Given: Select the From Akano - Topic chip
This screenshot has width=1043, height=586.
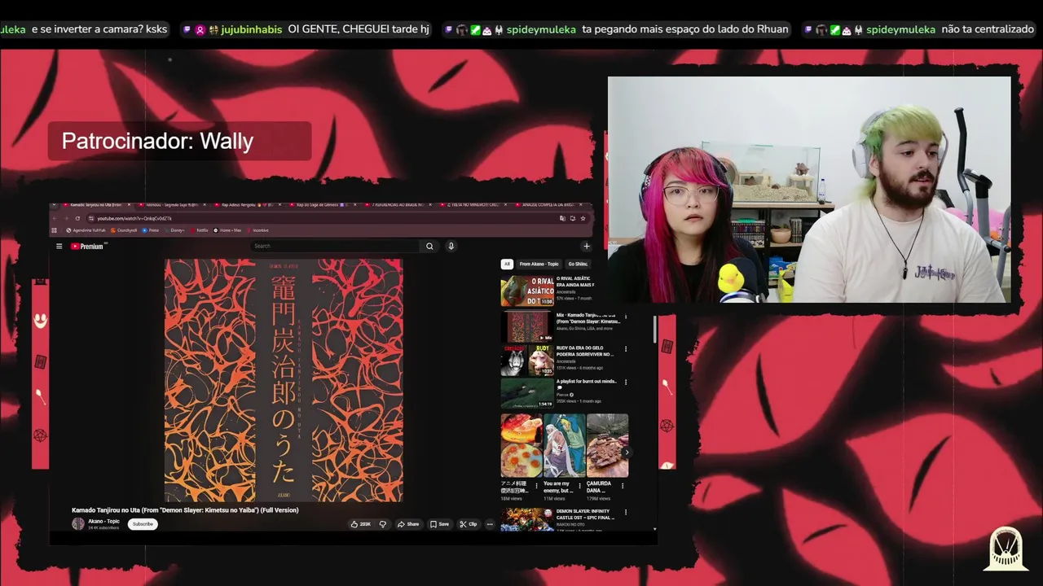Looking at the screenshot, I should tap(539, 264).
